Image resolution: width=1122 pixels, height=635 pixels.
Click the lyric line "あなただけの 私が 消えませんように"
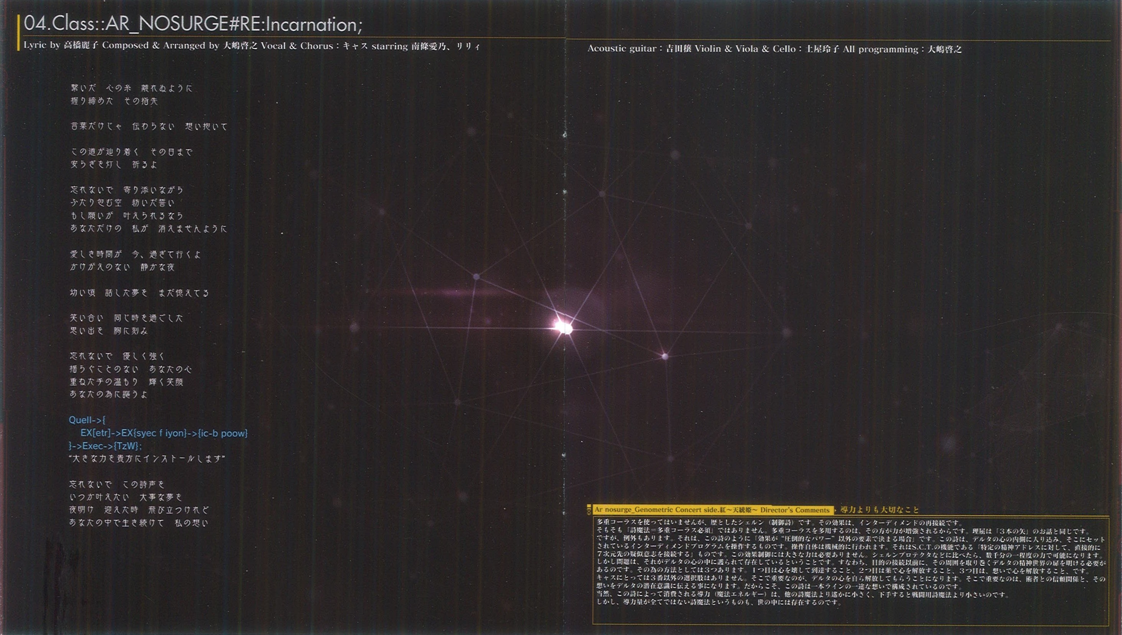pos(149,229)
